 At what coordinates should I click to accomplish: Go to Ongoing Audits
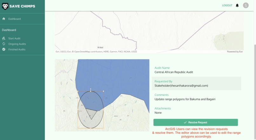point(17,44)
